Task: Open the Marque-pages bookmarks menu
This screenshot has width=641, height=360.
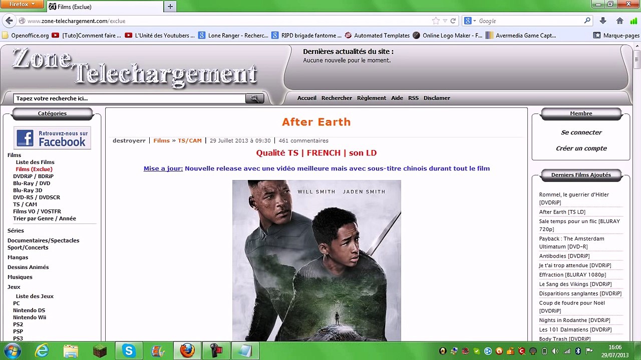Action: pyautogui.click(x=616, y=35)
